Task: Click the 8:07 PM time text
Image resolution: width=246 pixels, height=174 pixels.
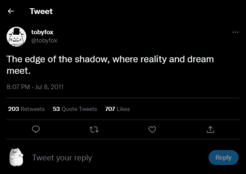Action: [x=18, y=87]
